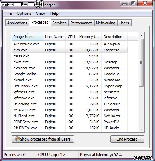Click CPU Usage: 1% in status bar
Viewport: 155px width, 161px height.
coord(52,155)
